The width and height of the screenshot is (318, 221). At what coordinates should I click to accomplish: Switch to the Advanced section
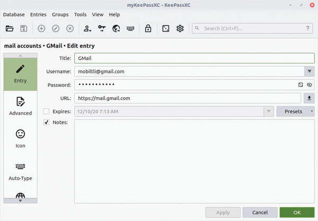tap(20, 107)
